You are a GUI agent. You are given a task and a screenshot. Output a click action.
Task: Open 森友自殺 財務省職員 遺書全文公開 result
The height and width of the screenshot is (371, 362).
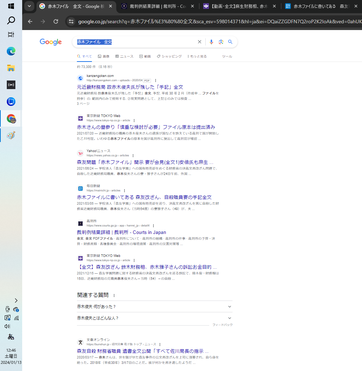pos(143,351)
